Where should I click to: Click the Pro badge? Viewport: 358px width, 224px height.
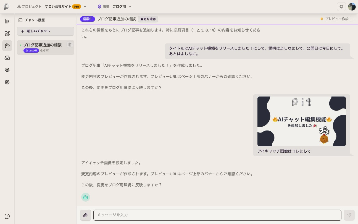coord(77,7)
